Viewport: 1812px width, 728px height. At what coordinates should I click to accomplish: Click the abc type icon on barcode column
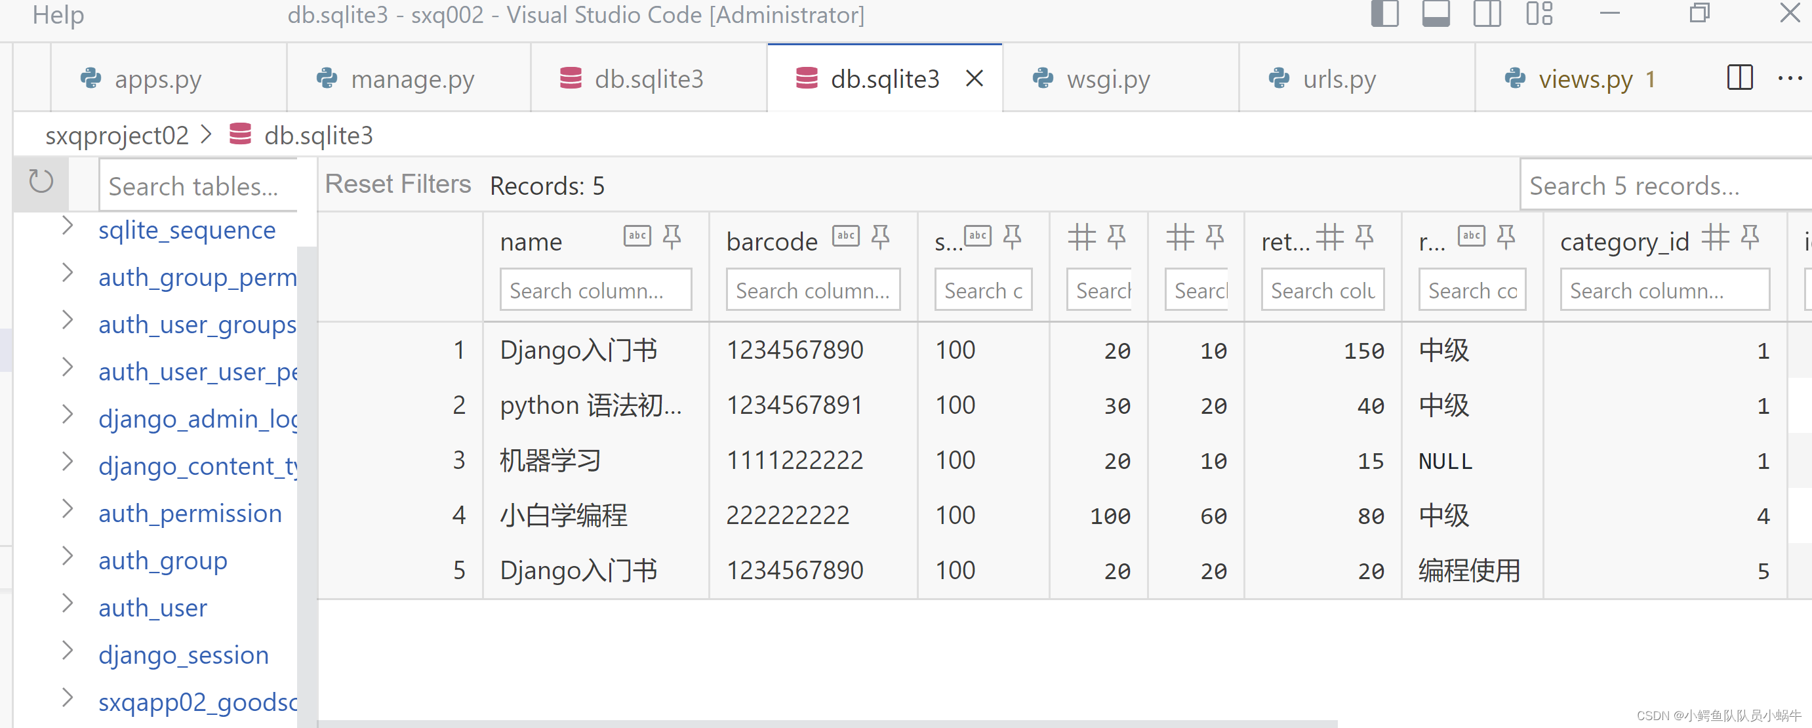(845, 236)
